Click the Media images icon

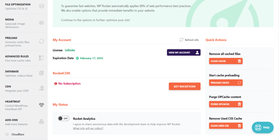click(x=41, y=23)
